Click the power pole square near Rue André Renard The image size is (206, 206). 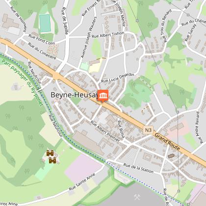tap(178, 112)
